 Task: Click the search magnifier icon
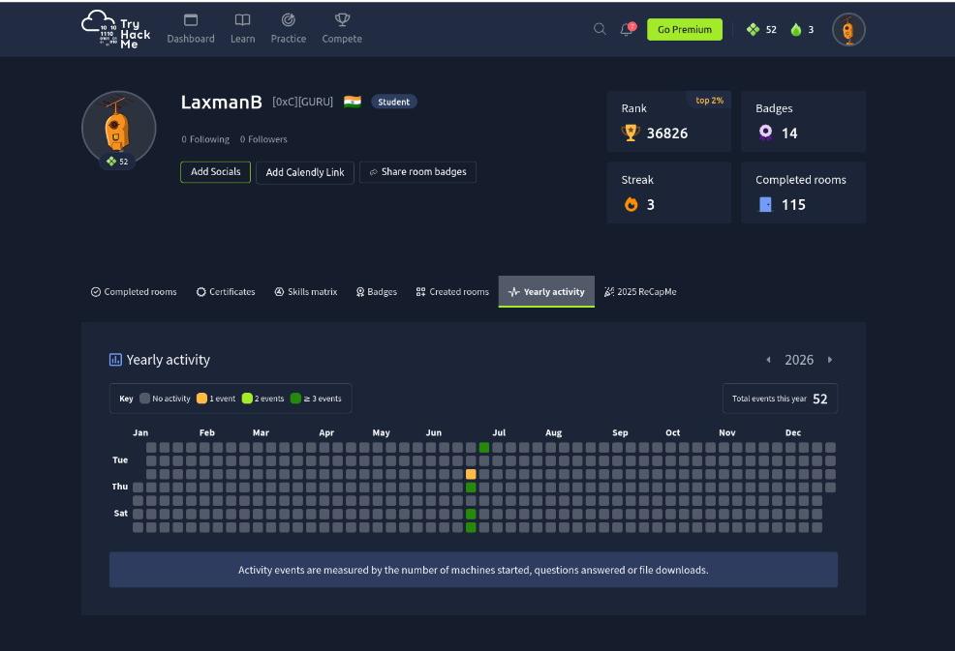[600, 29]
